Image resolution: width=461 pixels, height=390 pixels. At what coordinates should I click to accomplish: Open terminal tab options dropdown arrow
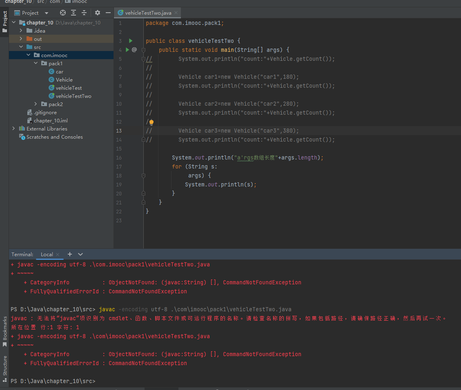[80, 254]
